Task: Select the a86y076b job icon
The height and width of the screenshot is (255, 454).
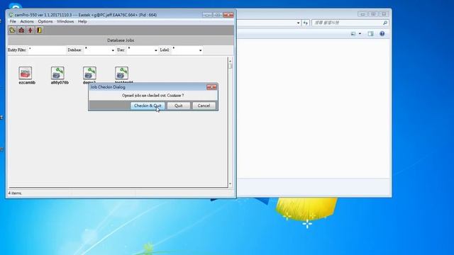Action: (x=57, y=73)
